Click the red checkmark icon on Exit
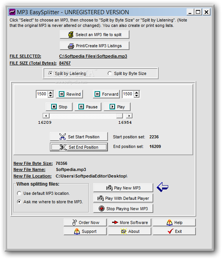 (171, 231)
